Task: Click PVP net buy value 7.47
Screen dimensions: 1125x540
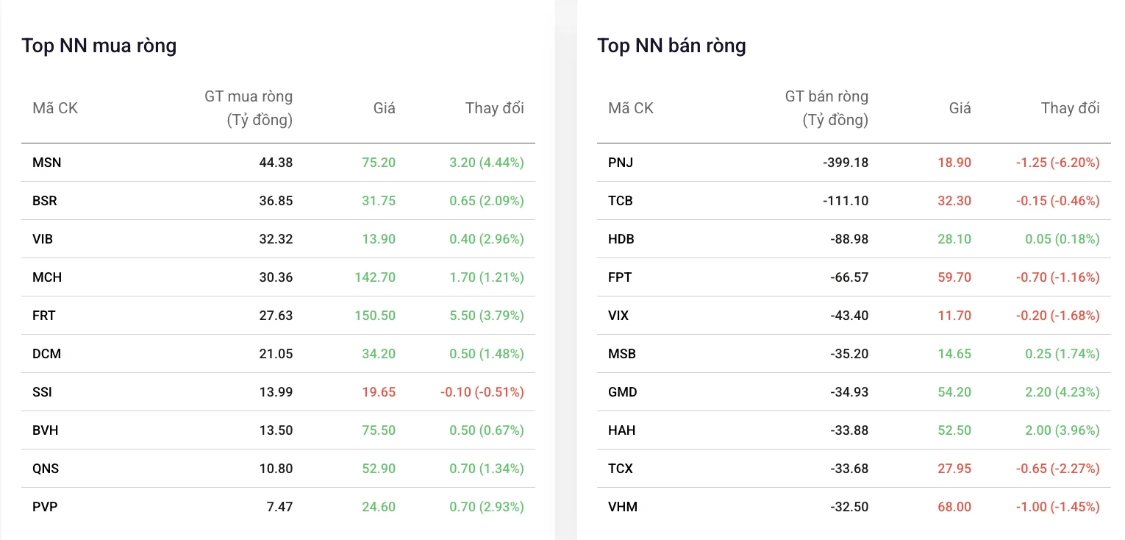Action: pyautogui.click(x=279, y=507)
